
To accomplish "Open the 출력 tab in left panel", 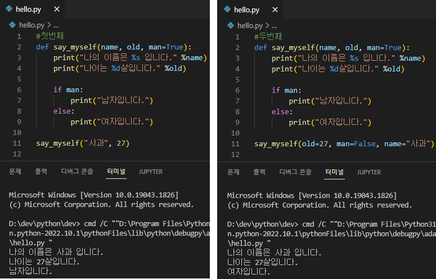I will click(41, 172).
